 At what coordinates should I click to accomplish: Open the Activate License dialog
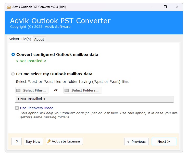coord(64,141)
